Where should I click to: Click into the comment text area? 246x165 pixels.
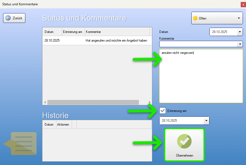click(x=201, y=78)
